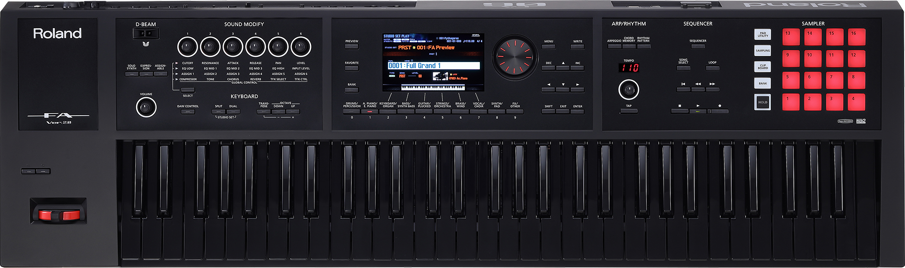Select Sound Modify knob 6

tap(301, 47)
